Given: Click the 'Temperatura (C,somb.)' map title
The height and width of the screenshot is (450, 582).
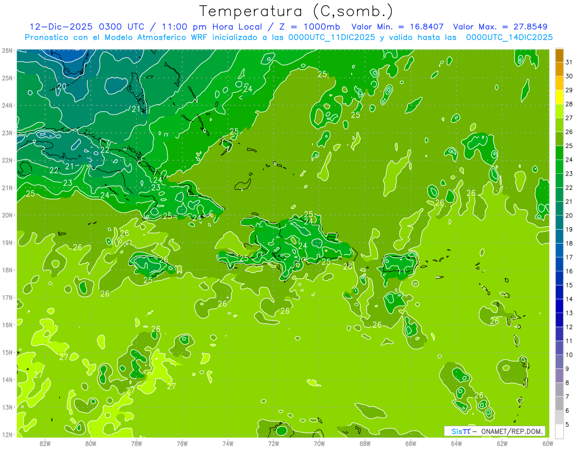Looking at the screenshot, I should [x=296, y=11].
